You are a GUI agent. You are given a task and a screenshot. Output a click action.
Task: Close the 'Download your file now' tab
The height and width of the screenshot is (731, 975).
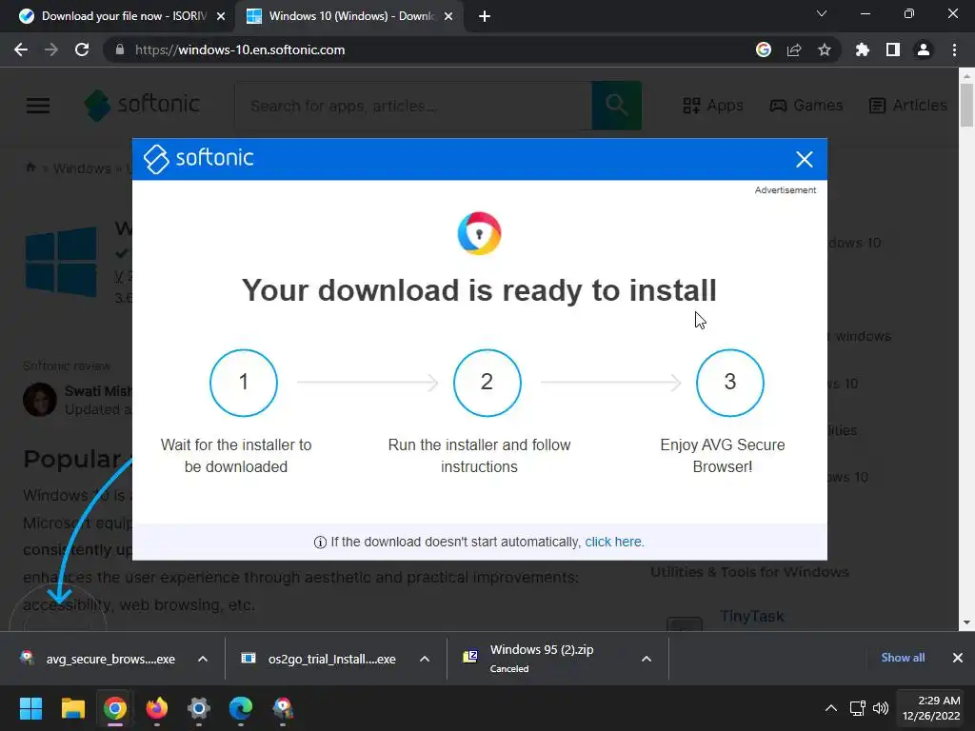(x=221, y=16)
